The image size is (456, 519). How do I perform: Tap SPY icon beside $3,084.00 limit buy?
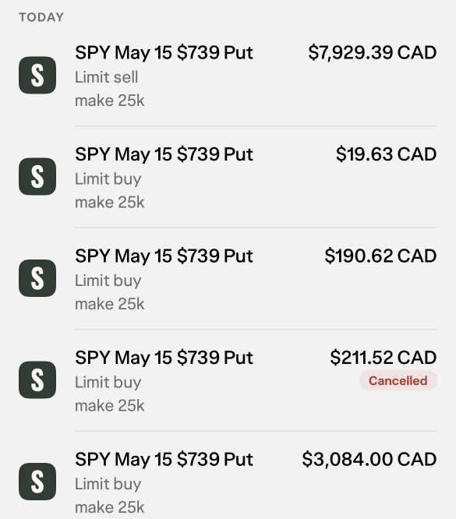[x=37, y=482]
